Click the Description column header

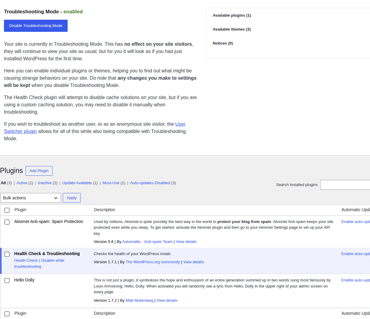[x=105, y=210]
